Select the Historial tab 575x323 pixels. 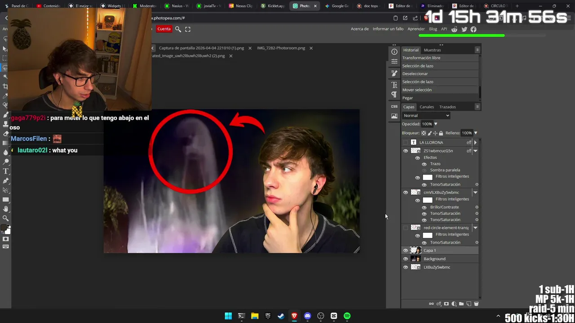411,50
